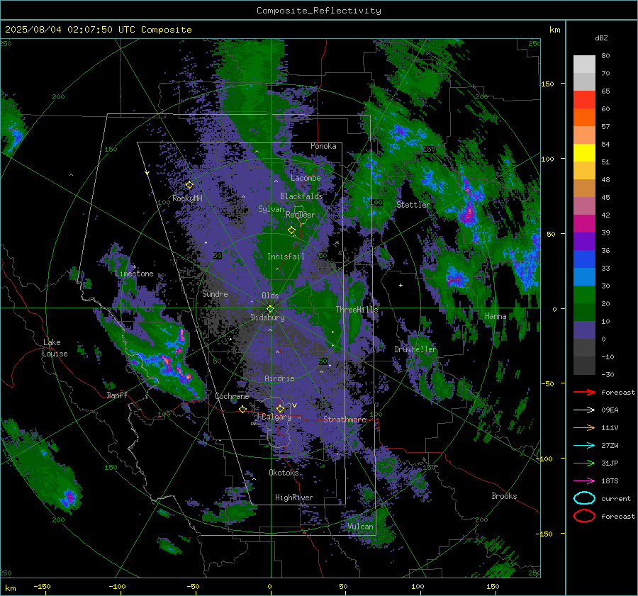This screenshot has width=638, height=596.
Task: Click the red 'forecast' ellipse icon
Action: click(x=584, y=516)
